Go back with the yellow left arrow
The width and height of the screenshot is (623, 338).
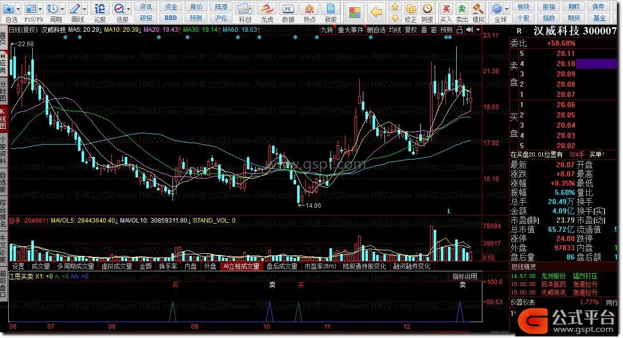click(377, 11)
